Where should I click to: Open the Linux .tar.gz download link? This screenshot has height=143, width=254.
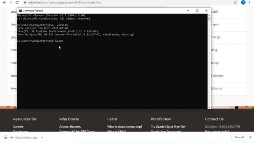coord(216,37)
